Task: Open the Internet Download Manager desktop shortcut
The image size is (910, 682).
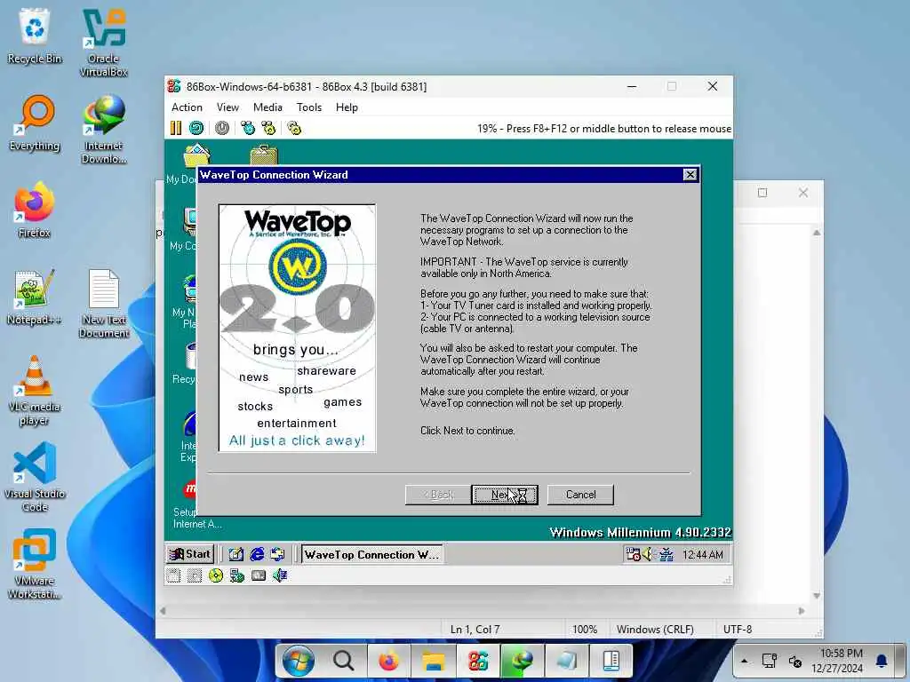Action: pyautogui.click(x=103, y=130)
